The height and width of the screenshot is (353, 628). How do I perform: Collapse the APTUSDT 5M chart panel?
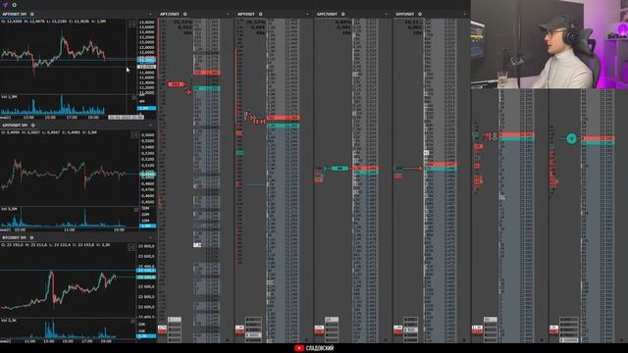pos(150,14)
